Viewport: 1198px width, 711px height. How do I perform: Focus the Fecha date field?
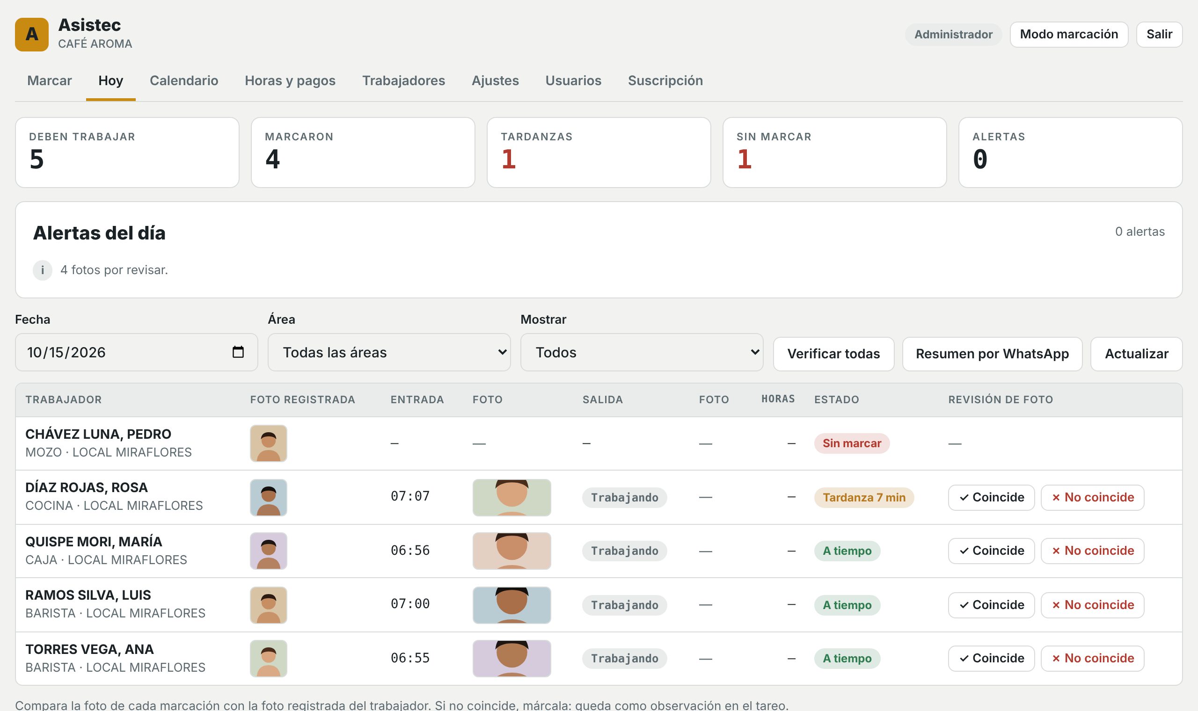click(137, 352)
